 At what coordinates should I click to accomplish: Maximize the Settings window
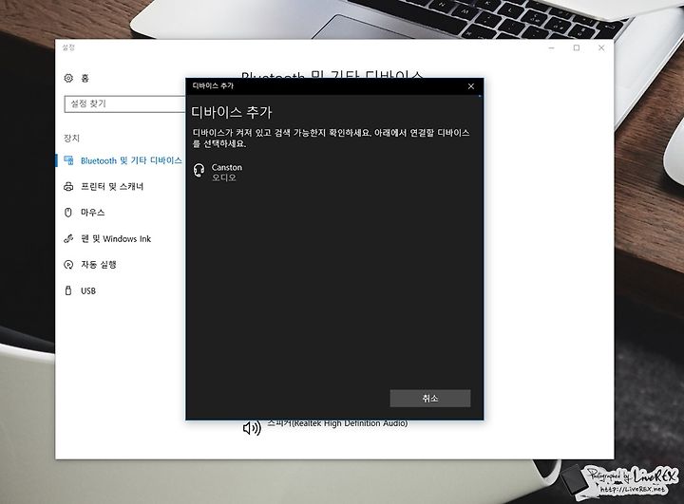point(577,48)
